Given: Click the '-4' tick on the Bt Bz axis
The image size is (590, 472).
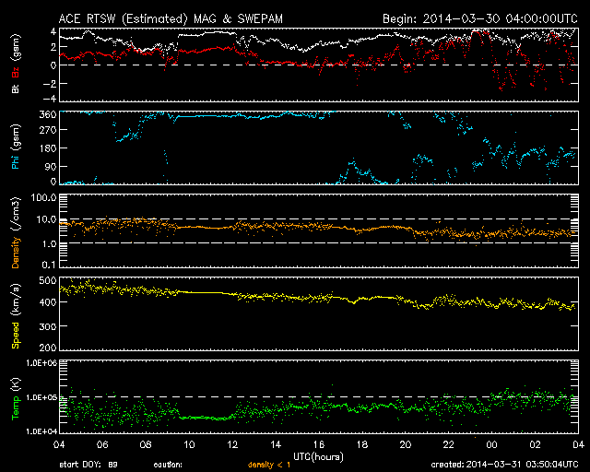Looking at the screenshot, I should [x=51, y=99].
